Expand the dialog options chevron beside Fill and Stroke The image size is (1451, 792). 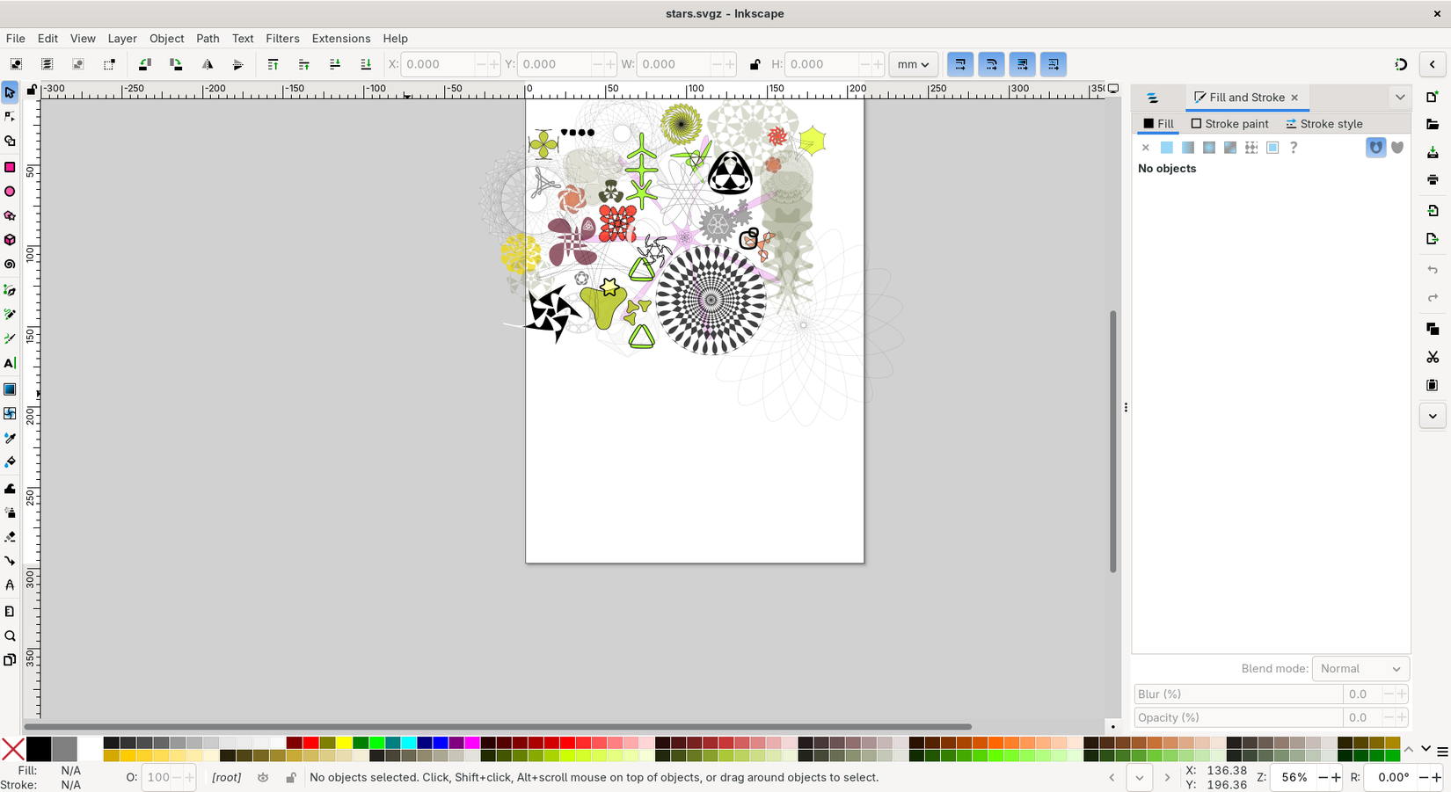pyautogui.click(x=1400, y=97)
